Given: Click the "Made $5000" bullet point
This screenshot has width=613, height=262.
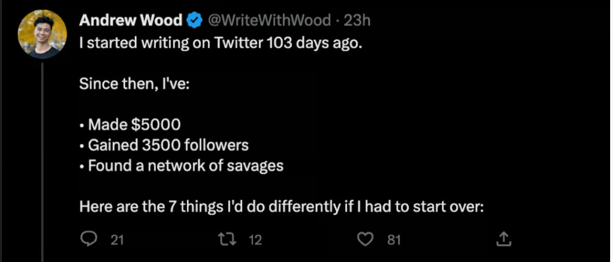Looking at the screenshot, I should [x=133, y=125].
